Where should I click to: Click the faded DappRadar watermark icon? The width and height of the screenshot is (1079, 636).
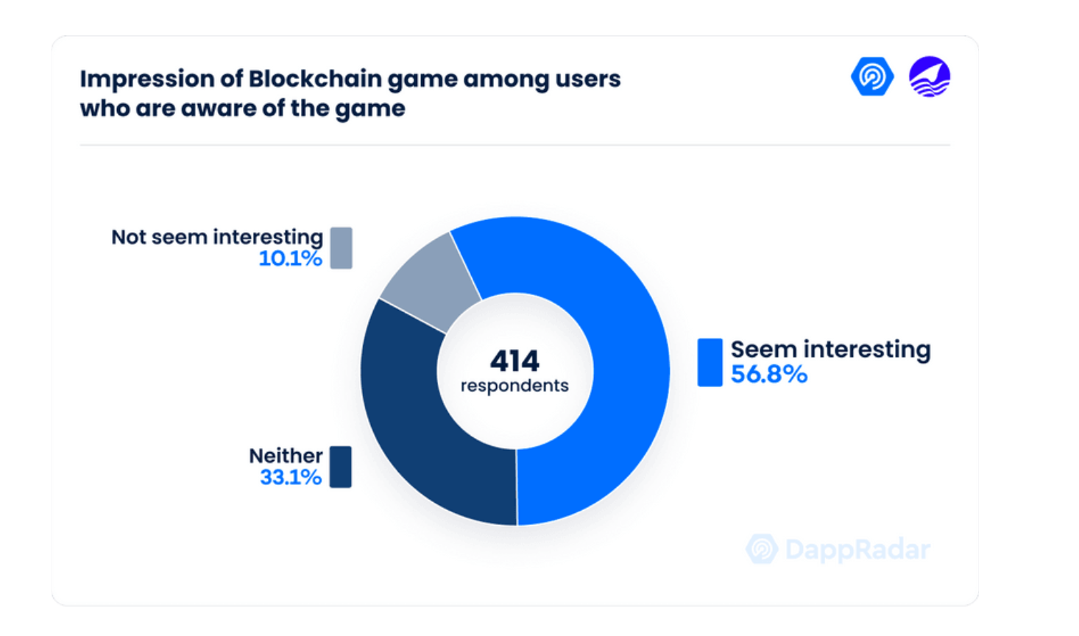762,549
